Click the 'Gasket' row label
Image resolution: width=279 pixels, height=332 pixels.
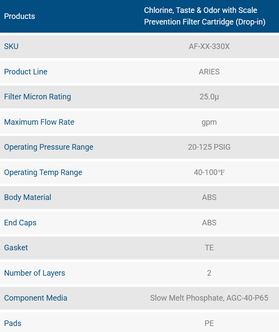[16, 248]
